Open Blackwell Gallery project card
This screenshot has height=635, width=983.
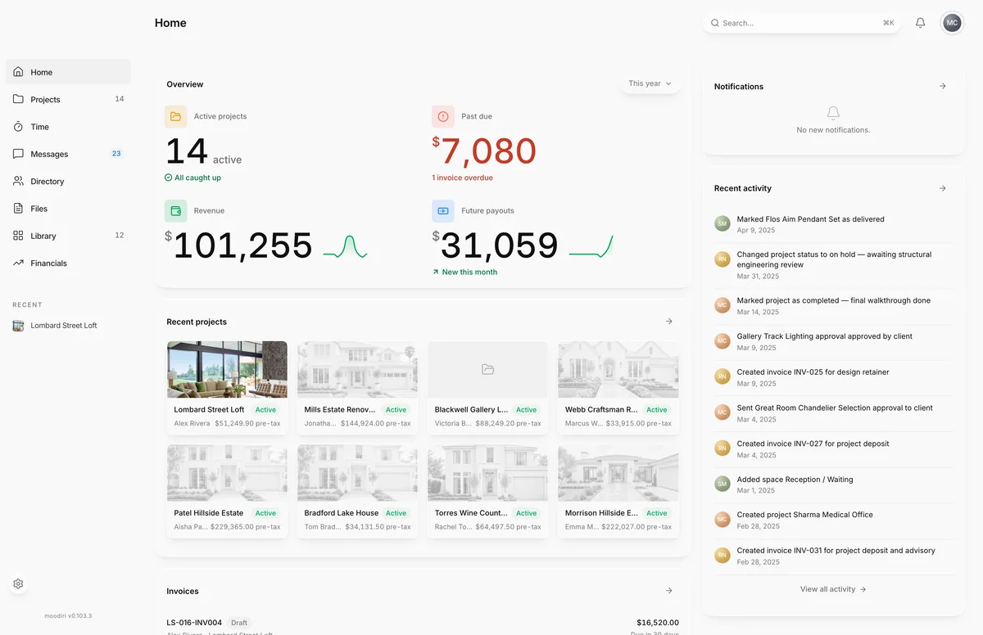[x=487, y=388]
